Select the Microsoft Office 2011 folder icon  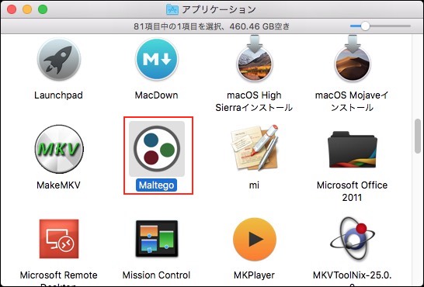[x=353, y=149]
